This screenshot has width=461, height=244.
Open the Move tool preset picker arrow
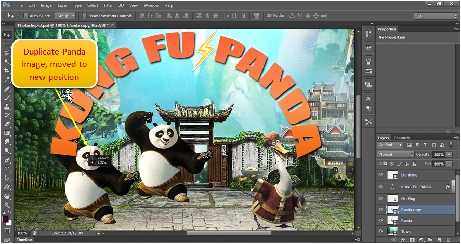coord(18,16)
